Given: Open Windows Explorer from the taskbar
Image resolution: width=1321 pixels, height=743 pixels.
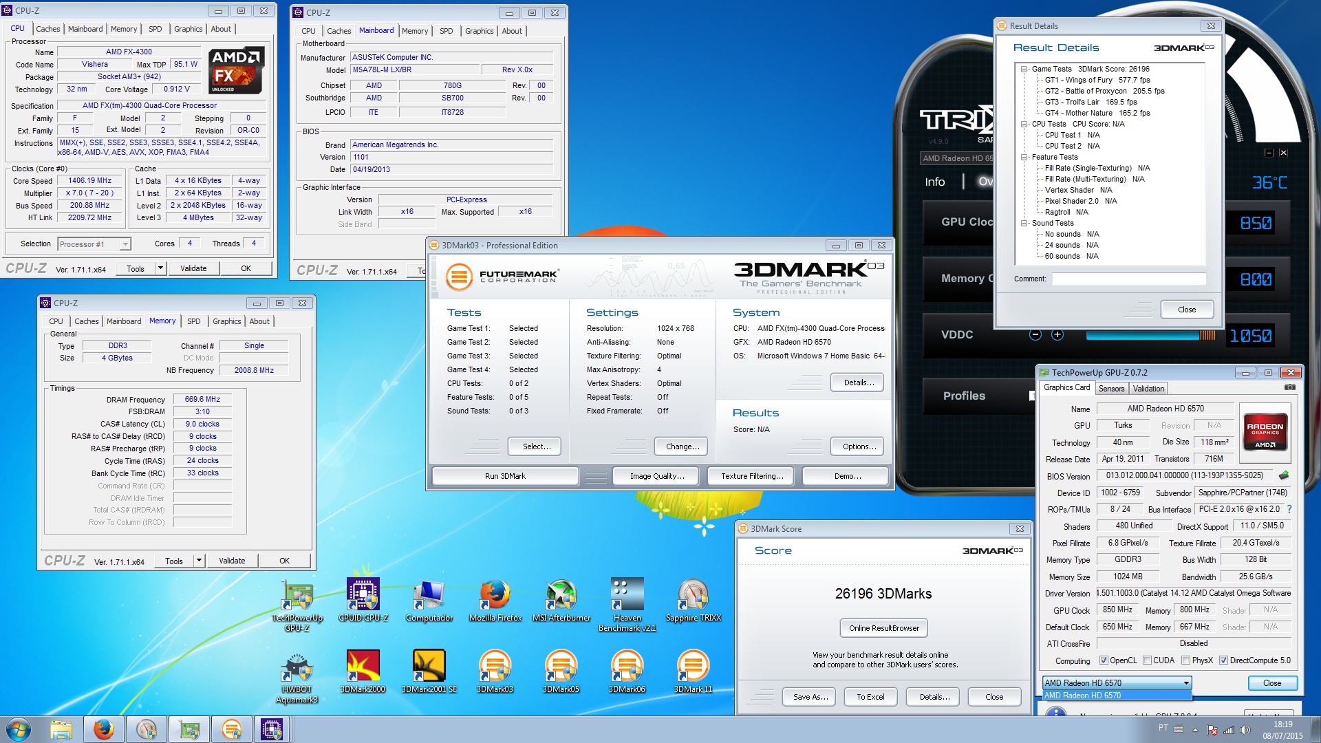Looking at the screenshot, I should click(x=61, y=729).
